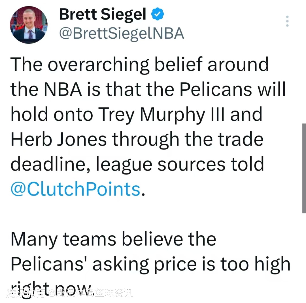This screenshot has width=306, height=303.
Task: Click the phrase "hold onto"
Action: click(x=52, y=115)
